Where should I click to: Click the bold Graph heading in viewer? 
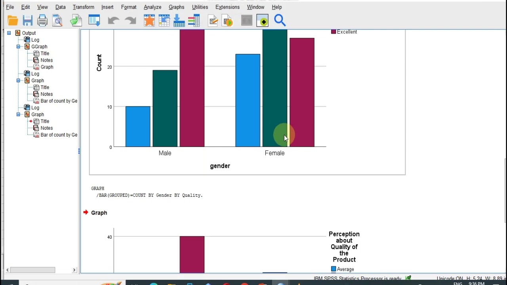point(99,213)
